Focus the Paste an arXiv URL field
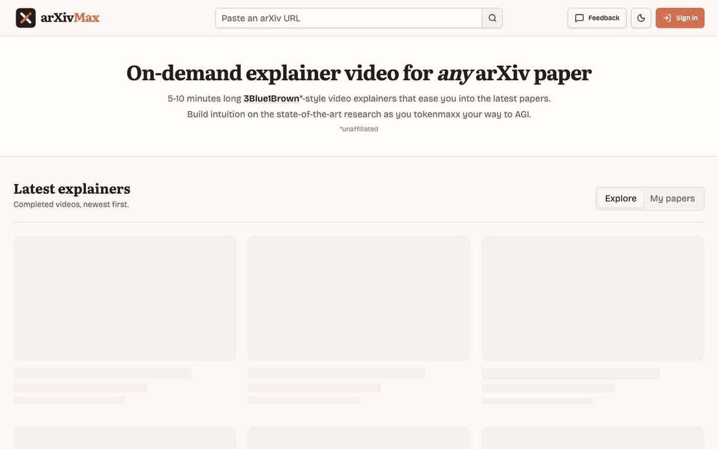718x449 pixels. click(349, 18)
